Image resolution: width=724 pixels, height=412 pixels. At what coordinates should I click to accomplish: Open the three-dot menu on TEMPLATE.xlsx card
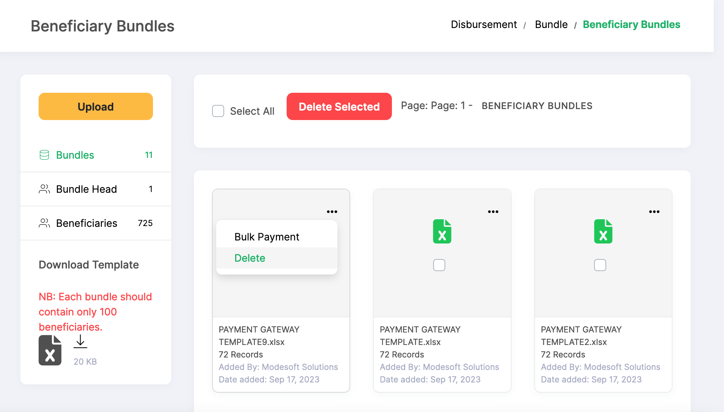493,212
